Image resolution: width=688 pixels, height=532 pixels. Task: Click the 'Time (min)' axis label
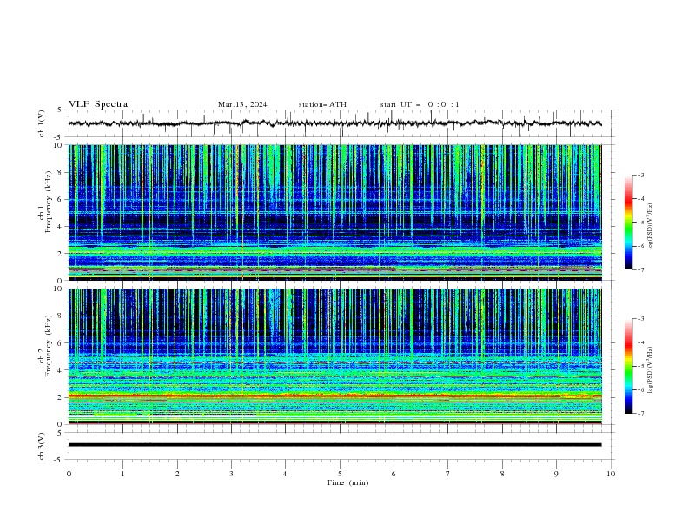pos(347,482)
